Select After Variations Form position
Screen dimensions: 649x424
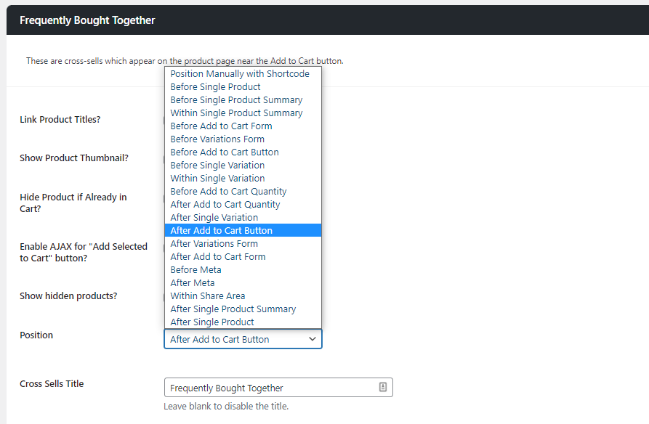point(214,243)
